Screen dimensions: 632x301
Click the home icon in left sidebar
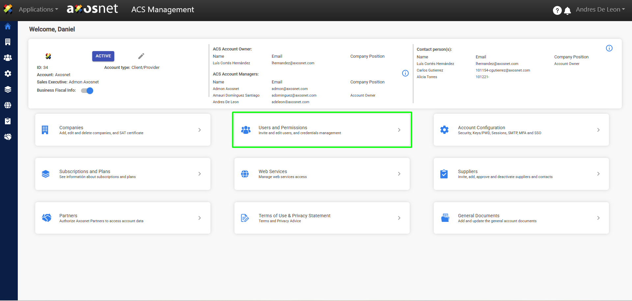point(8,26)
